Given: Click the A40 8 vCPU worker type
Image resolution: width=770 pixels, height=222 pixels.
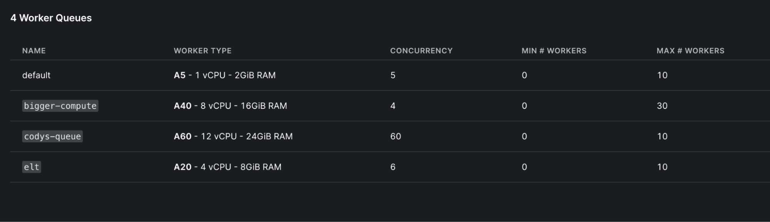Looking at the screenshot, I should [x=230, y=106].
